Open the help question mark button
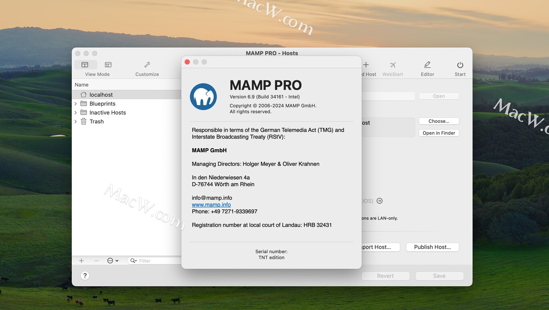 pos(85,276)
